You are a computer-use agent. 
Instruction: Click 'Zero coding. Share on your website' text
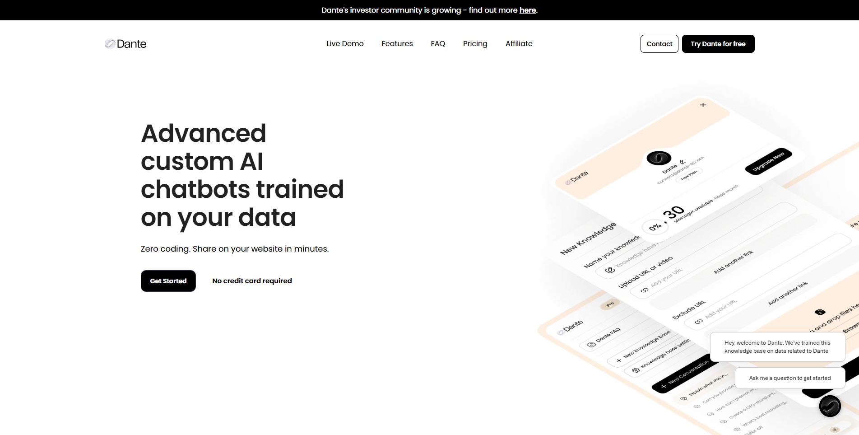235,249
